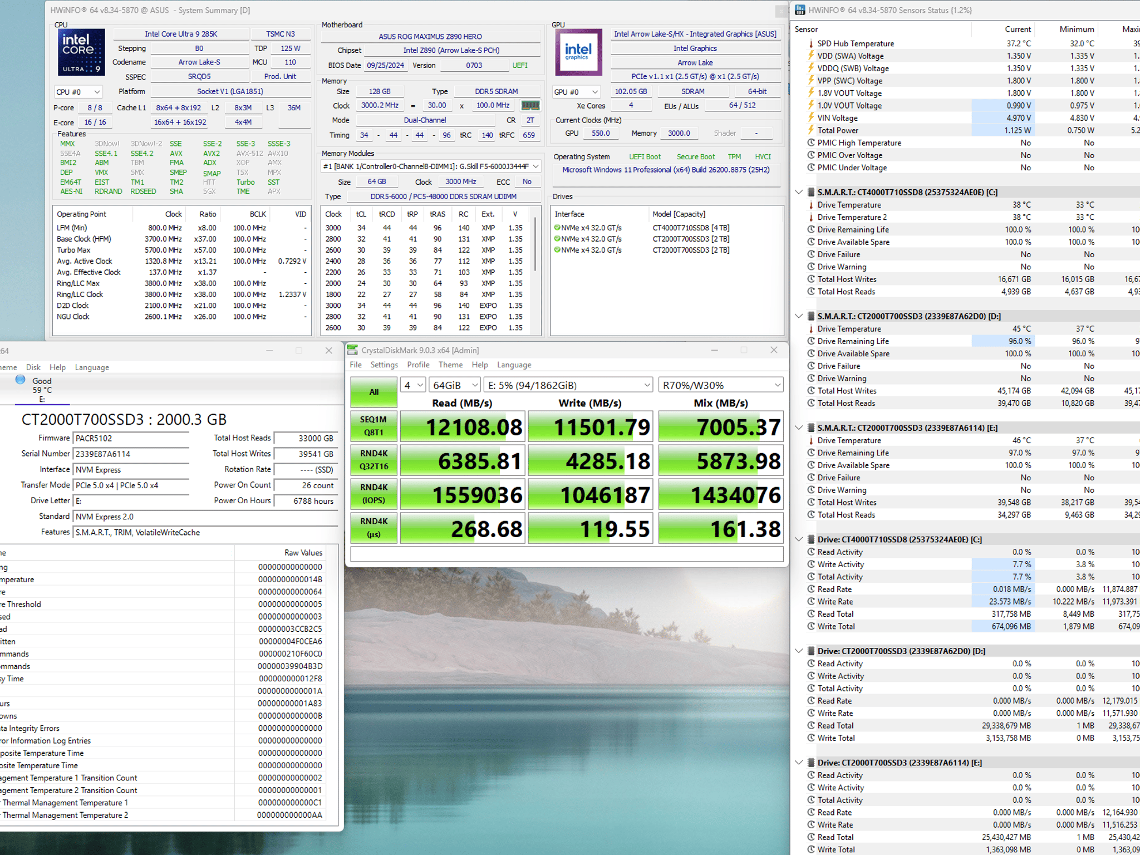Click the Raw Values column header
Viewport: 1140px width, 855px height.
click(x=303, y=553)
